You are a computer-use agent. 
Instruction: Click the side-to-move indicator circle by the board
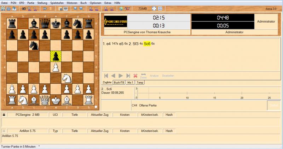(x=96, y=106)
